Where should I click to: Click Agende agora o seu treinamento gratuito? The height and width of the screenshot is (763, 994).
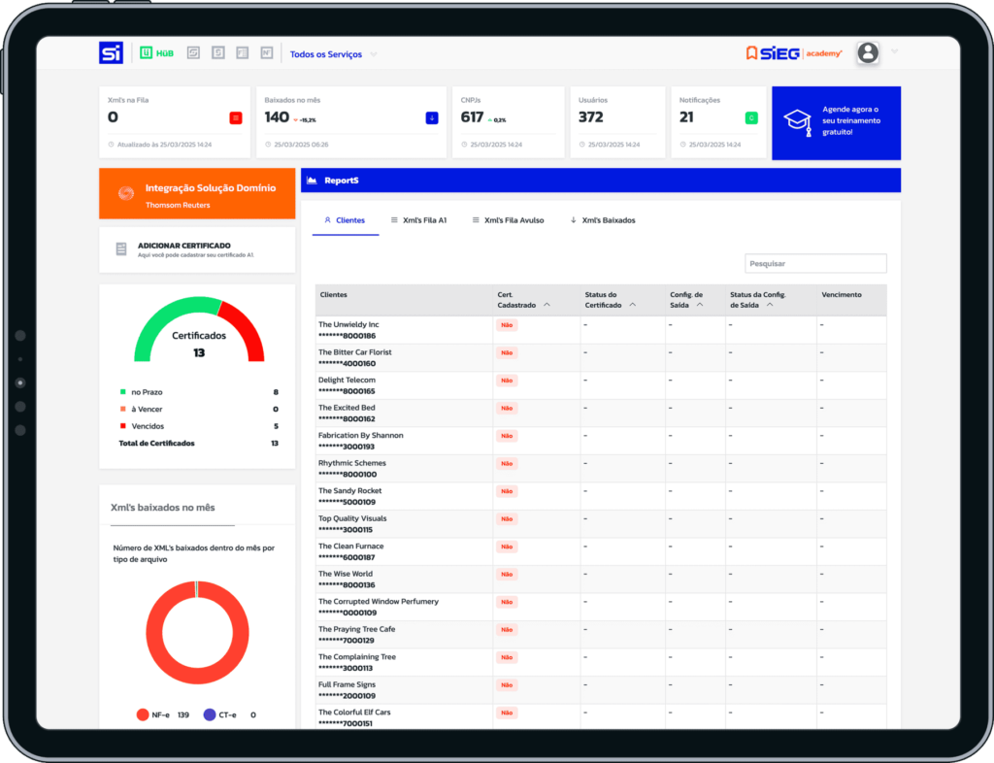(x=836, y=123)
